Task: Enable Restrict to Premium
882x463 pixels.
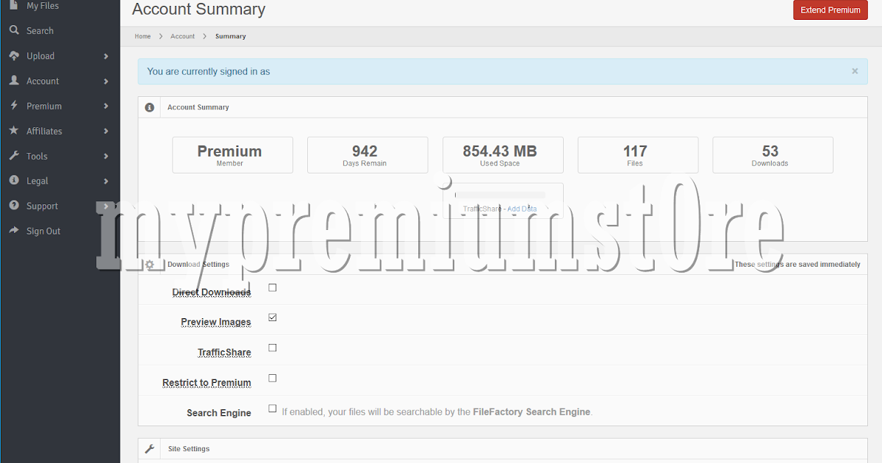Action: [272, 378]
